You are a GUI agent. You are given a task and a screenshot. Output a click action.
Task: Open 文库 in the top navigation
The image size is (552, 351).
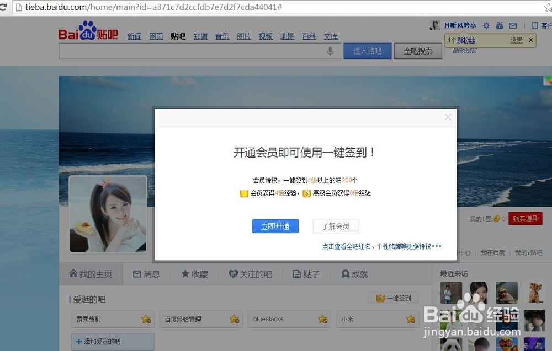pyautogui.click(x=331, y=36)
